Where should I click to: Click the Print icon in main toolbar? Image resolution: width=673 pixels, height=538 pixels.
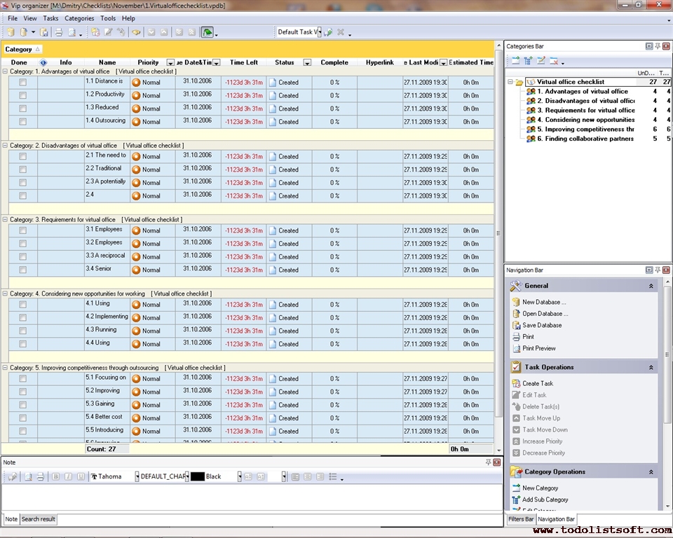(x=59, y=32)
